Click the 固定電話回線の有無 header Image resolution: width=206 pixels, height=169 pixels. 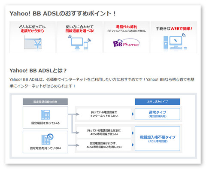45,102
